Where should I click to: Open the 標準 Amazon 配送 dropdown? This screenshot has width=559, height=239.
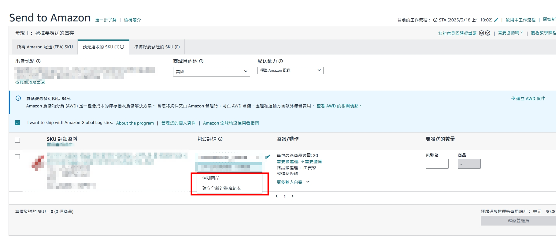tap(290, 70)
